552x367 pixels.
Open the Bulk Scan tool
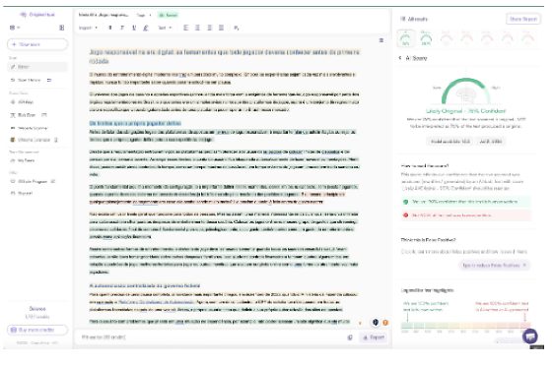click(x=29, y=115)
